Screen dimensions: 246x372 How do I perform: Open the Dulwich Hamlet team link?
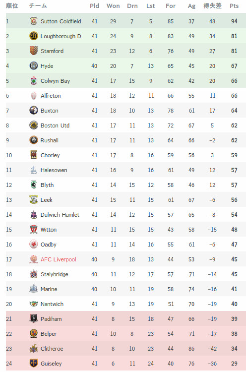60,215
